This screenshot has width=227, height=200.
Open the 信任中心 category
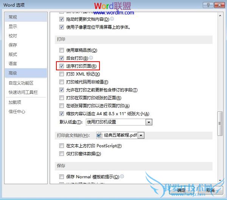(x=17, y=112)
